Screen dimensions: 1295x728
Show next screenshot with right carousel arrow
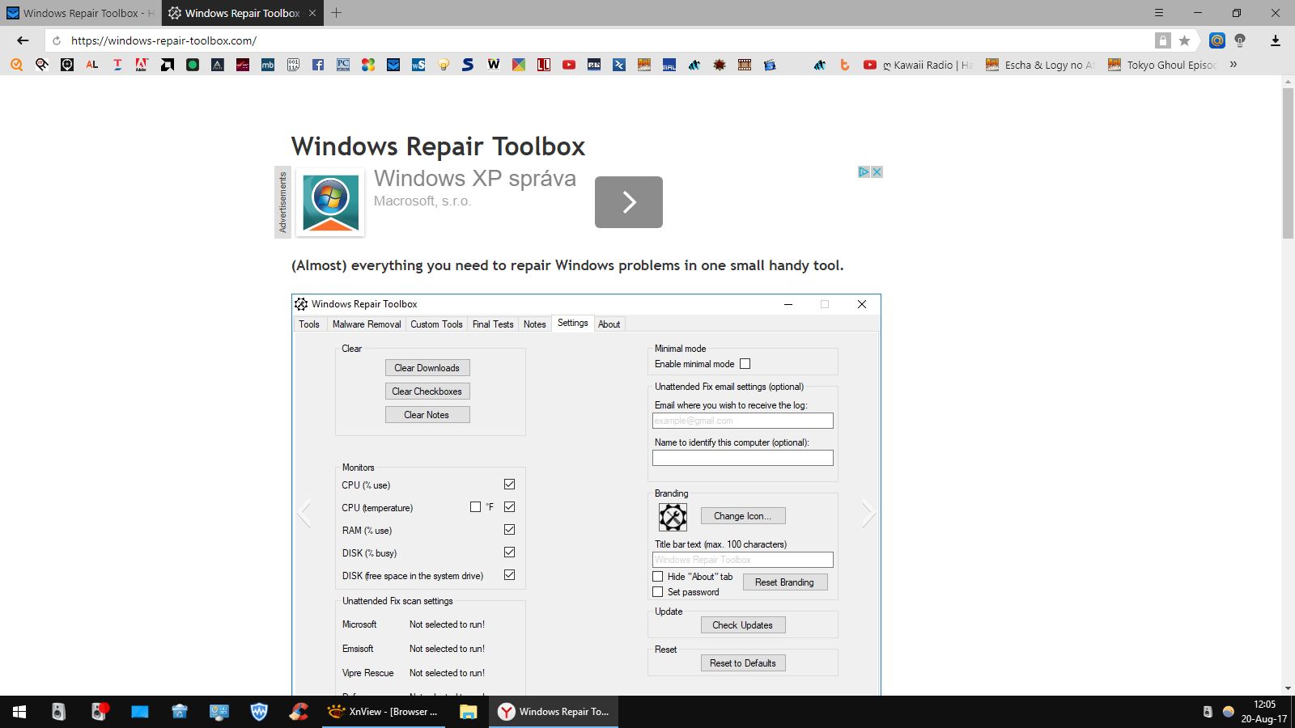pos(868,513)
